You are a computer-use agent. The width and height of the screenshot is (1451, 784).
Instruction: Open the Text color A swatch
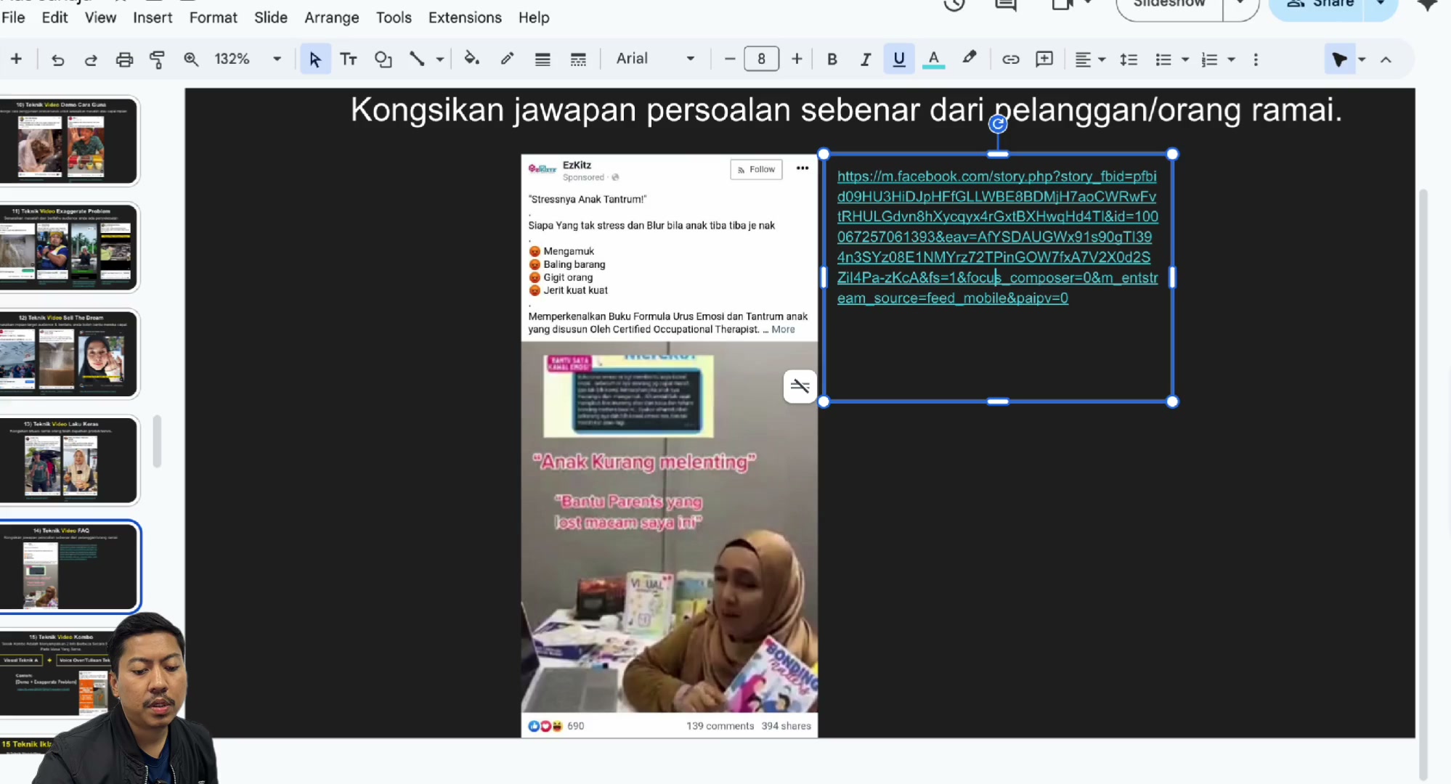(x=934, y=60)
